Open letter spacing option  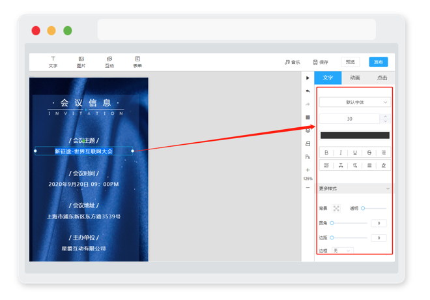tap(341, 165)
